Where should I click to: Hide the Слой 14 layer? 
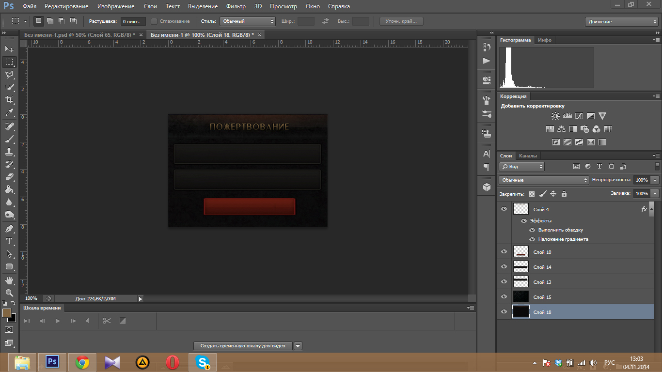(x=504, y=267)
